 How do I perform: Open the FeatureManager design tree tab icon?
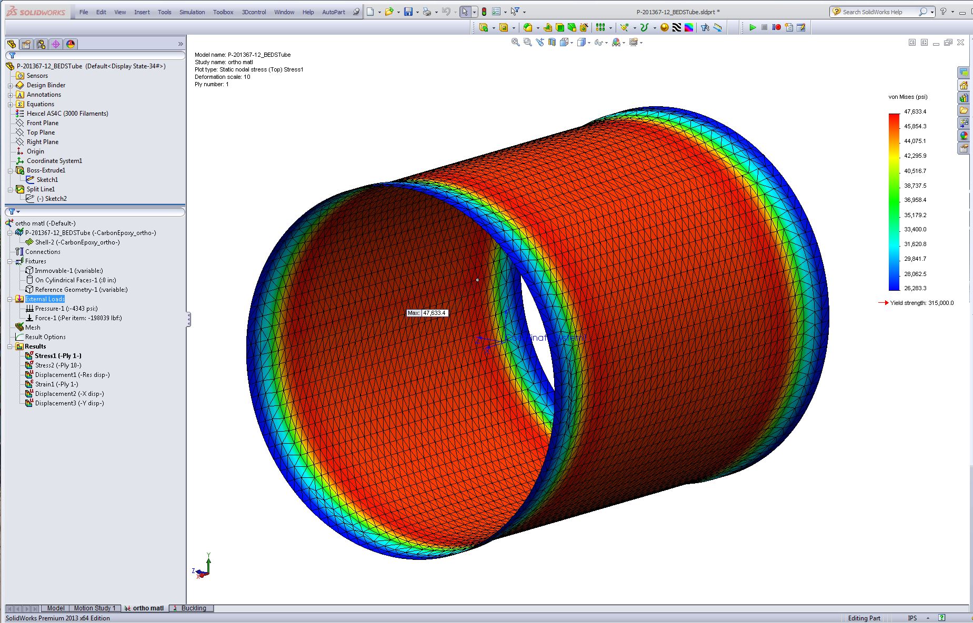point(12,44)
